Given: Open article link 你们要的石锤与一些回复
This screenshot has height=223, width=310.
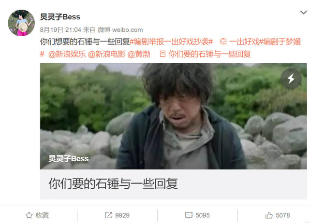Looking at the screenshot, I should (209, 54).
